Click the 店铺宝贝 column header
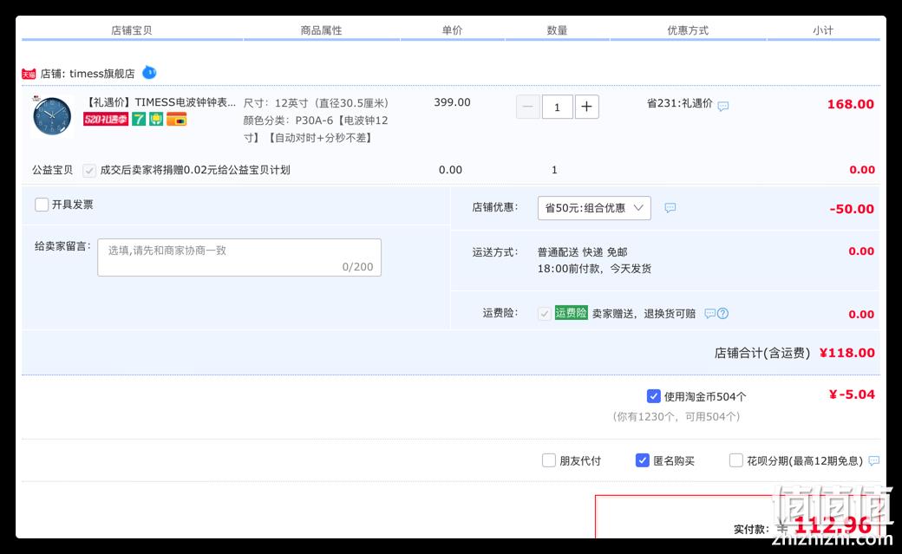 (x=132, y=30)
